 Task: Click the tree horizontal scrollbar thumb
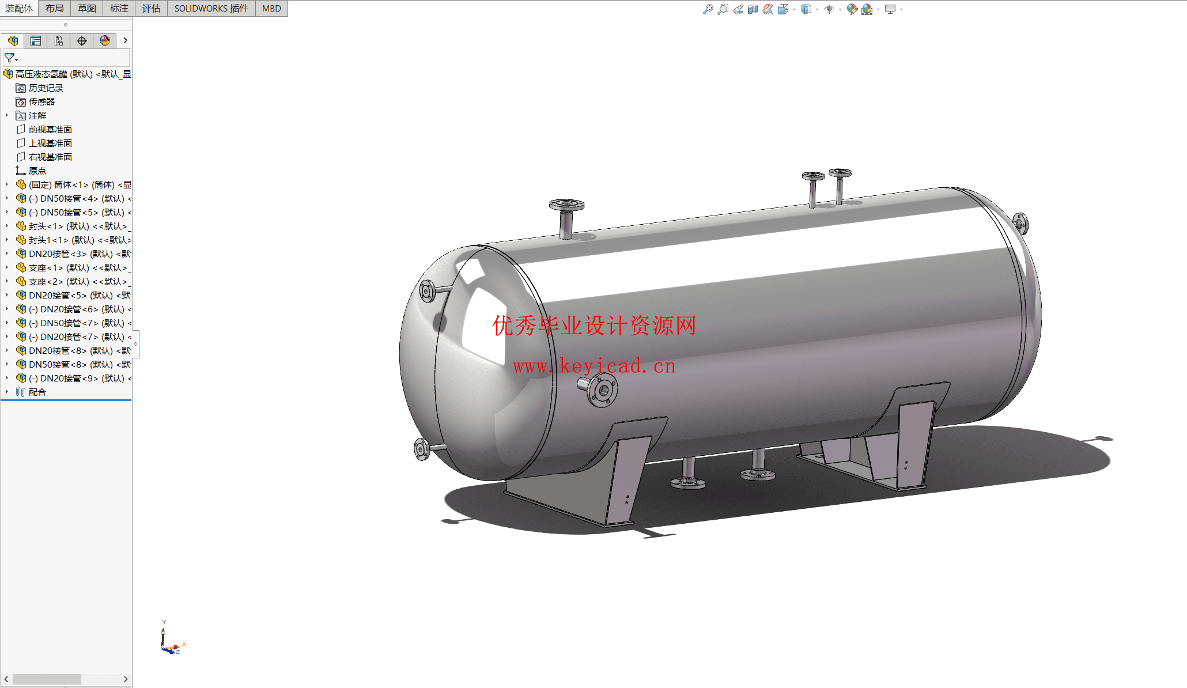tap(47, 679)
